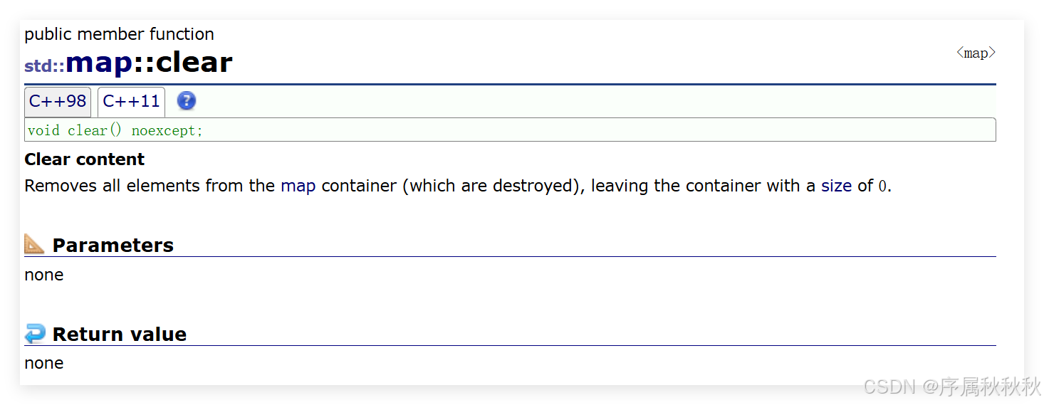This screenshot has width=1044, height=405.
Task: Select the C++11 tab
Action: (x=131, y=101)
